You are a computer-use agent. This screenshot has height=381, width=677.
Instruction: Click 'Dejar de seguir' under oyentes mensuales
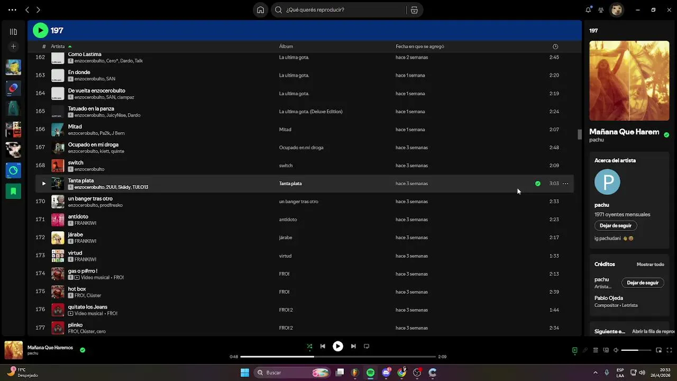coord(616,225)
